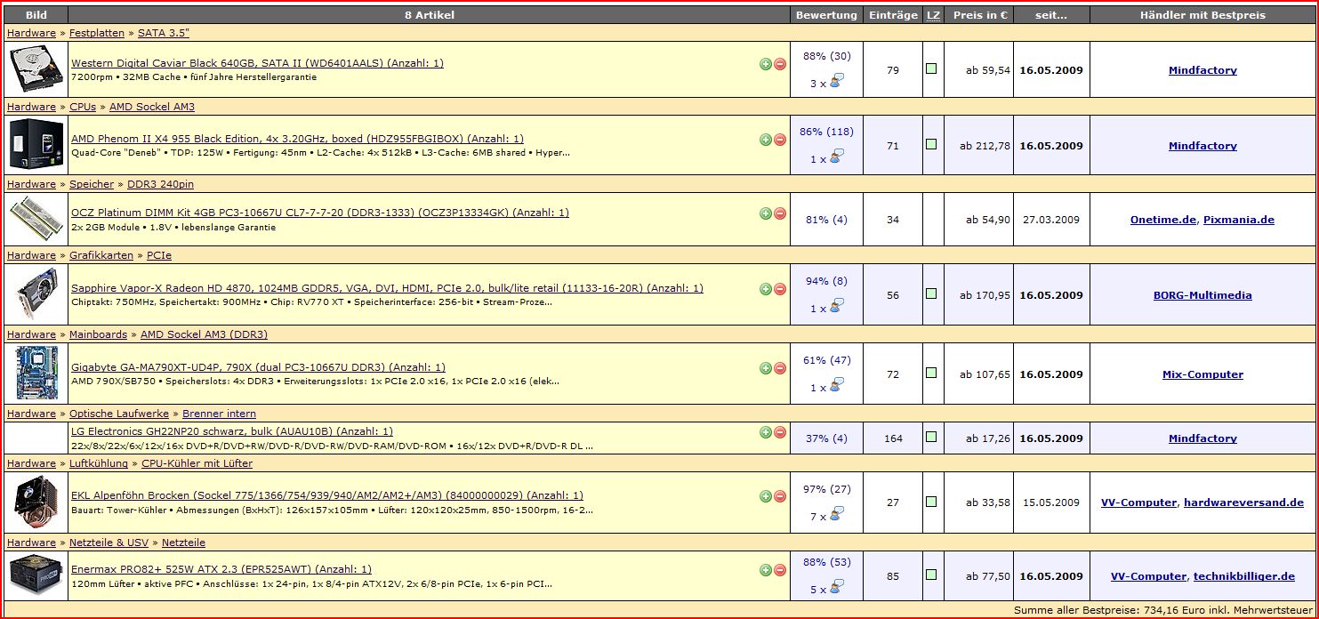This screenshot has height=619, width=1319.
Task: Click minus icon for Sapphire Vapor-X Radeon HD 4870
Action: 780,289
